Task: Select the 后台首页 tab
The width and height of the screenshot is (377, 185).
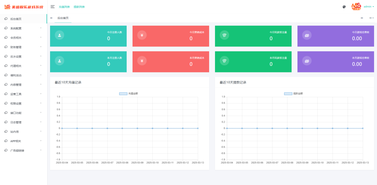Action: 63,18
